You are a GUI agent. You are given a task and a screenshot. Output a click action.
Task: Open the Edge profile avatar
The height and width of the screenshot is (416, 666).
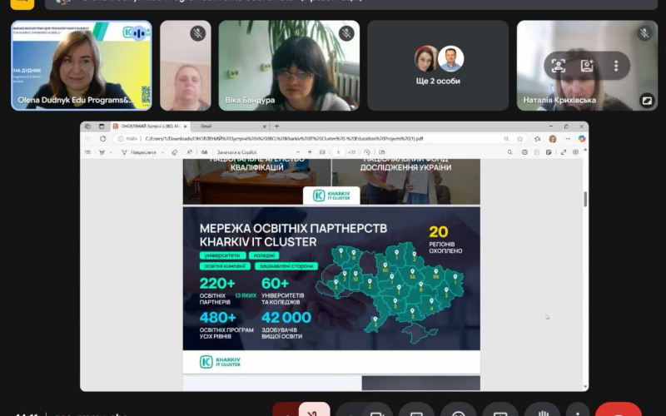[x=553, y=139]
